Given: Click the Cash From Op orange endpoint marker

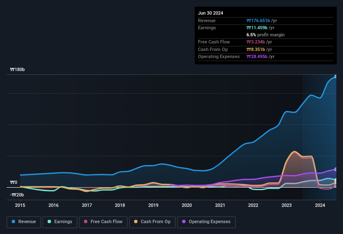Looking at the screenshot, I should 336,182.
